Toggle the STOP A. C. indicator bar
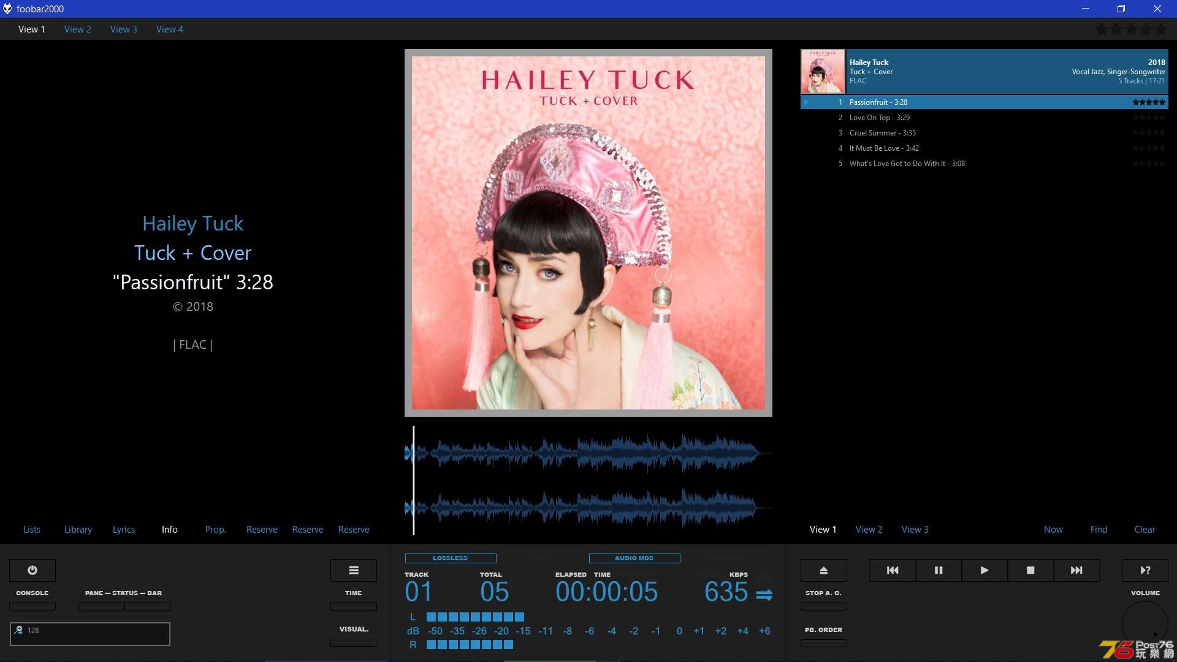This screenshot has height=662, width=1177. tap(824, 606)
